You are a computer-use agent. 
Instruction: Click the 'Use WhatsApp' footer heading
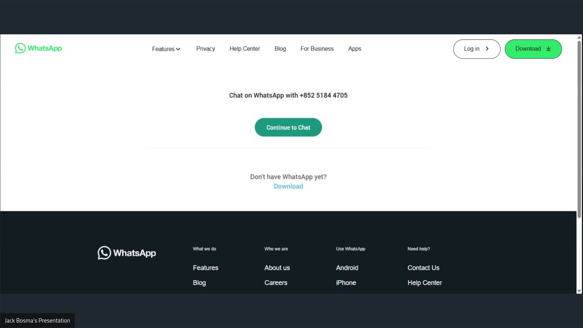pos(351,249)
